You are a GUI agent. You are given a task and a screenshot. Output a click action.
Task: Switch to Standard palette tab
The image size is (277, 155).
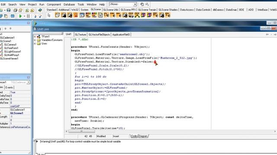point(51,9)
